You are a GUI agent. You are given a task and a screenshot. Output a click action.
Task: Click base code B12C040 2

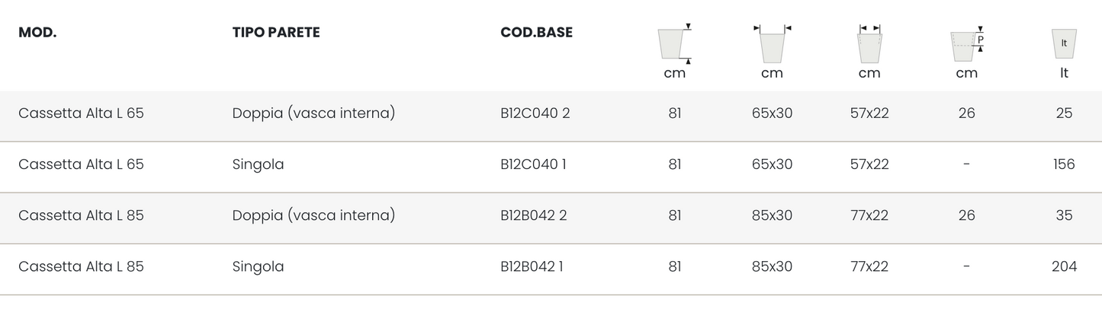[535, 113]
